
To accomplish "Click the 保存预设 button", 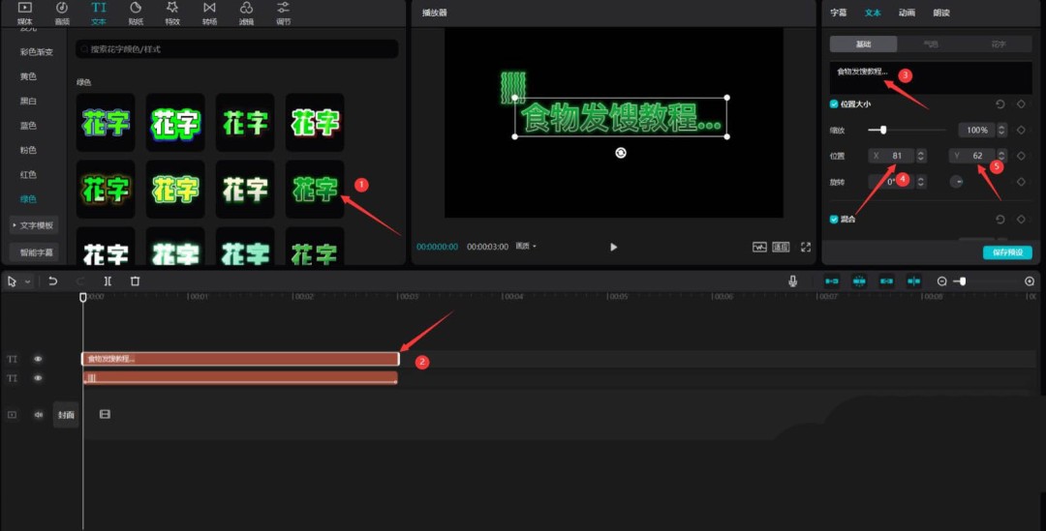I will pos(1007,252).
